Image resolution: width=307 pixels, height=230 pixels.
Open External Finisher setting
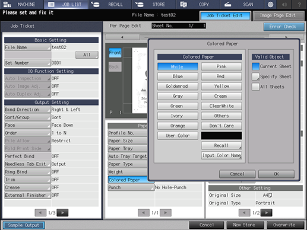(x=27, y=195)
